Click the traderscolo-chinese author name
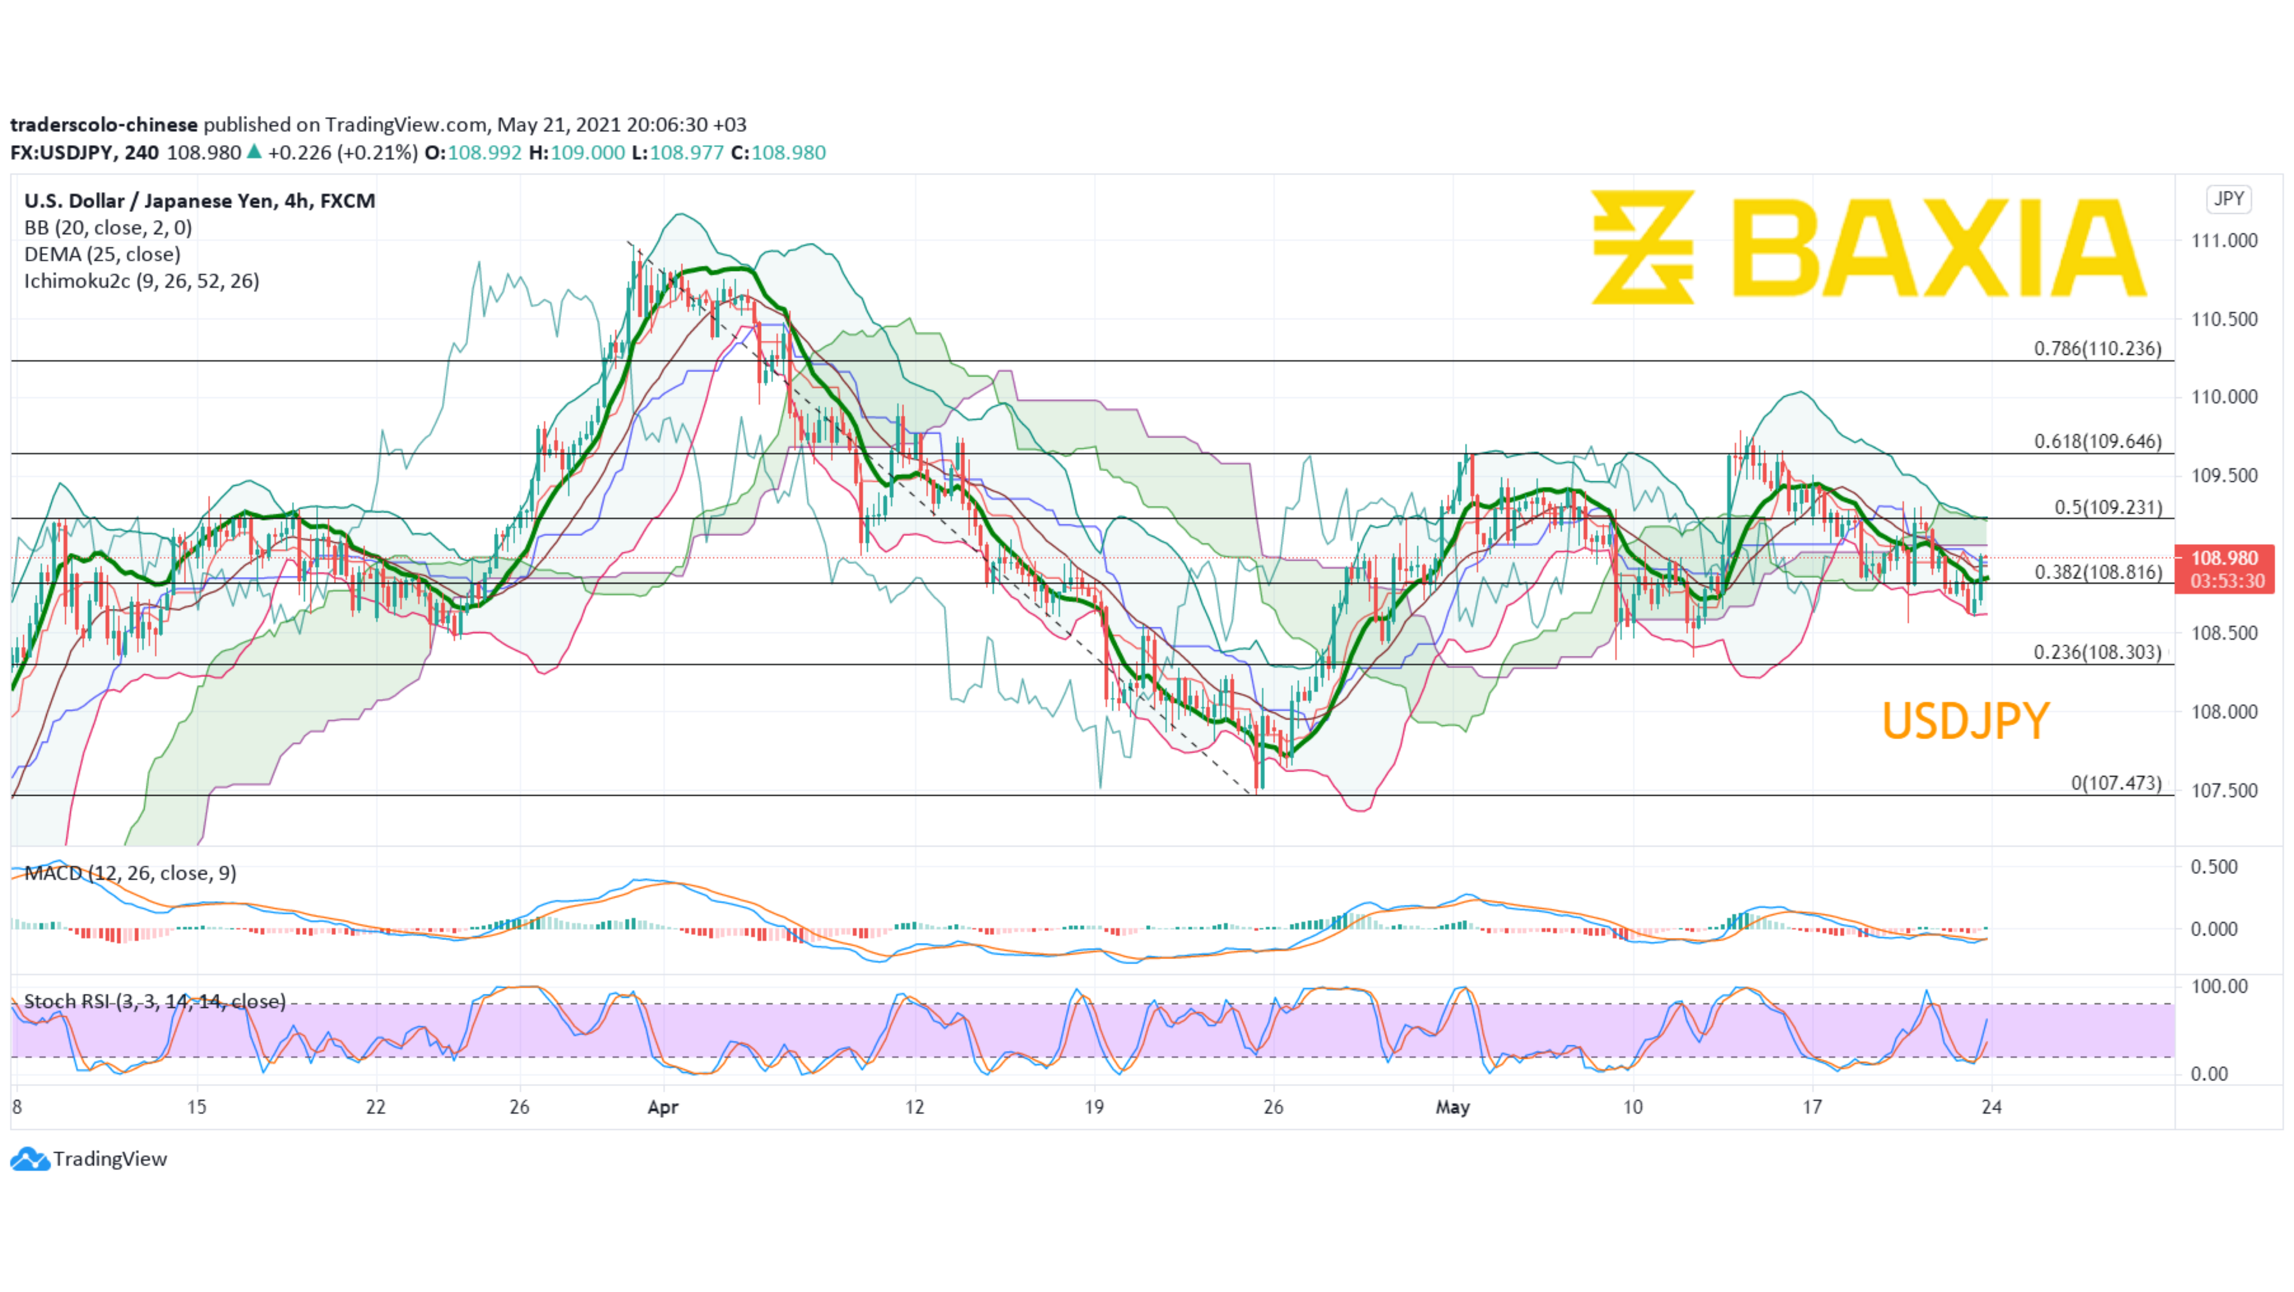 104,124
